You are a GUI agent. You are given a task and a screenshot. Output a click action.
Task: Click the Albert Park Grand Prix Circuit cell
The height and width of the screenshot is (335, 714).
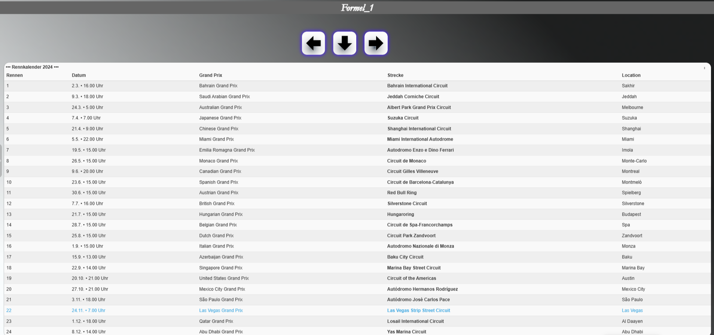pyautogui.click(x=419, y=107)
